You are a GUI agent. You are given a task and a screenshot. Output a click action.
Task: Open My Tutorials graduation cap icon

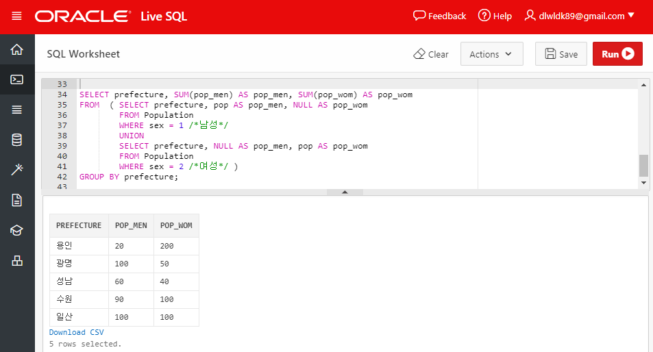[17, 230]
